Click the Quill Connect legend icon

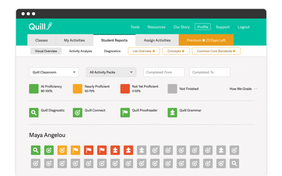click(77, 112)
